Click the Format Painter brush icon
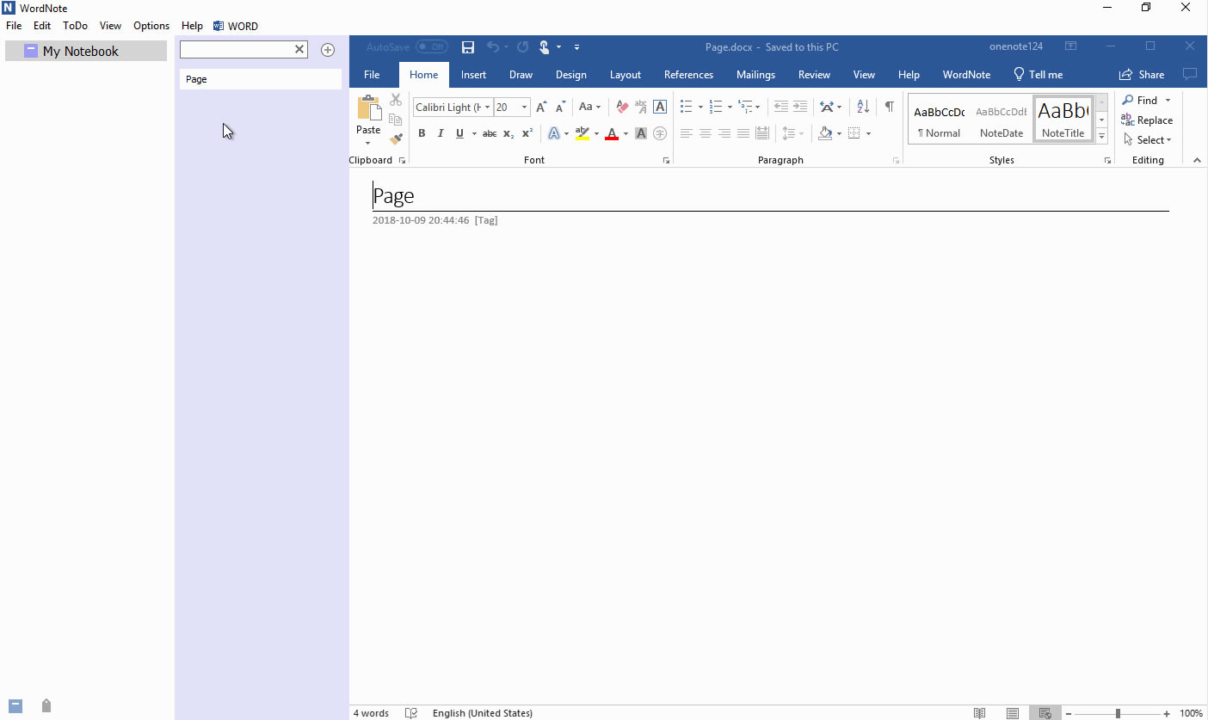The image size is (1208, 720). tap(396, 138)
